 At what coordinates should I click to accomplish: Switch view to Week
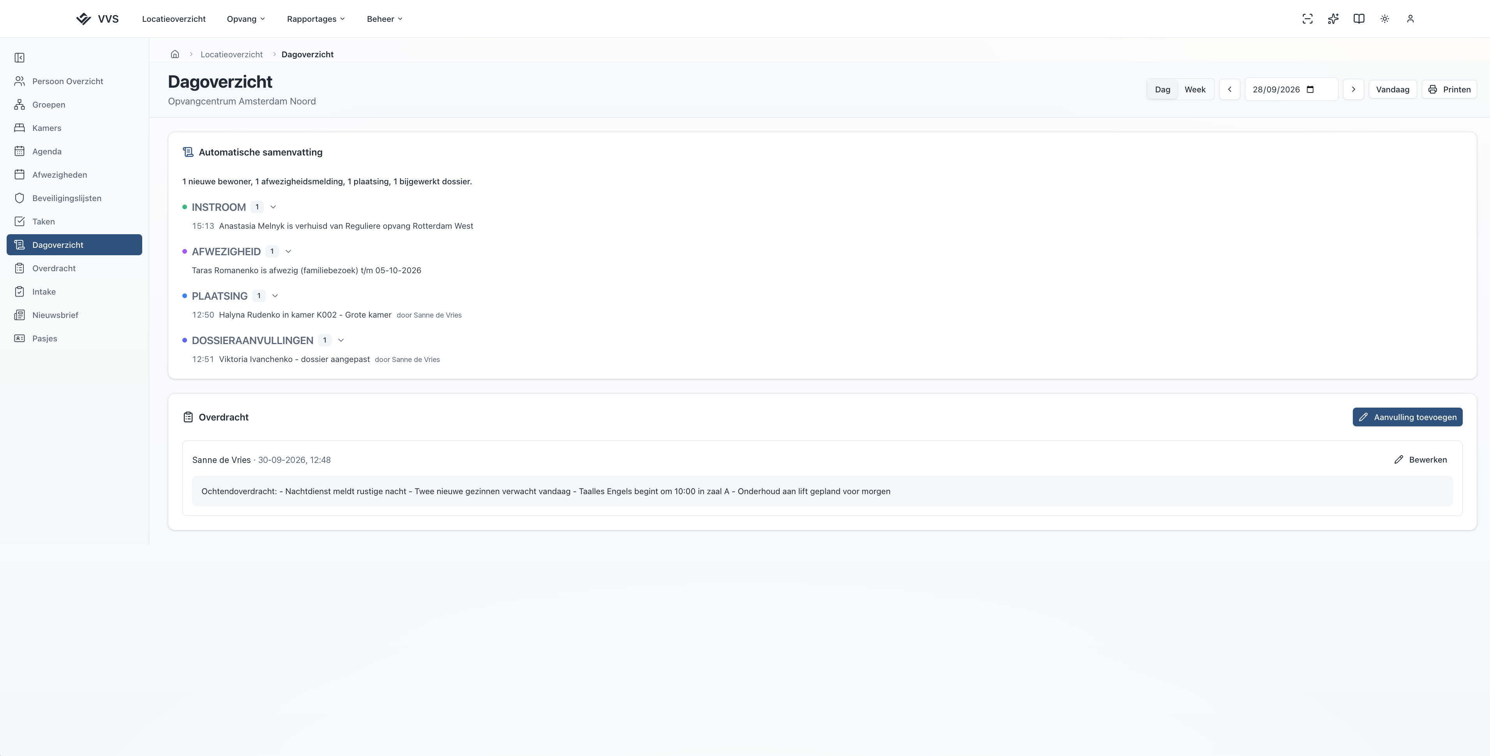[1195, 90]
